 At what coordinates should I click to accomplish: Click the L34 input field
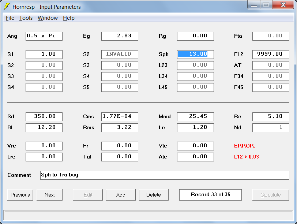[195, 76]
